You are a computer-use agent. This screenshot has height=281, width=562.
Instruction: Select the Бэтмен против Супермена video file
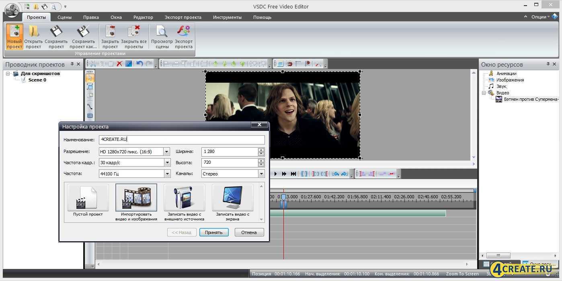coord(531,99)
